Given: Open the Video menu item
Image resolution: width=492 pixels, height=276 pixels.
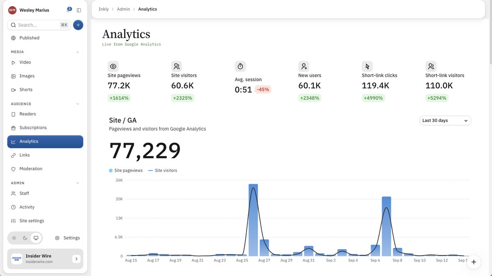Looking at the screenshot, I should (45, 62).
